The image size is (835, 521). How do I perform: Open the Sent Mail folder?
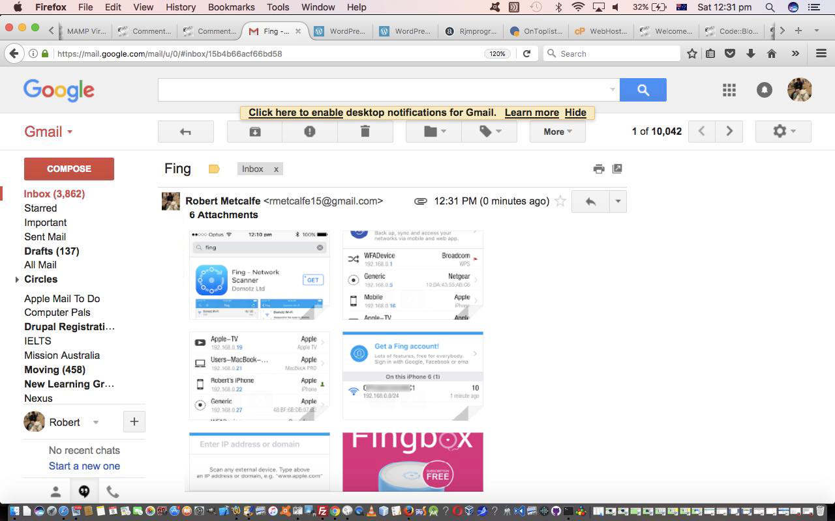point(45,237)
